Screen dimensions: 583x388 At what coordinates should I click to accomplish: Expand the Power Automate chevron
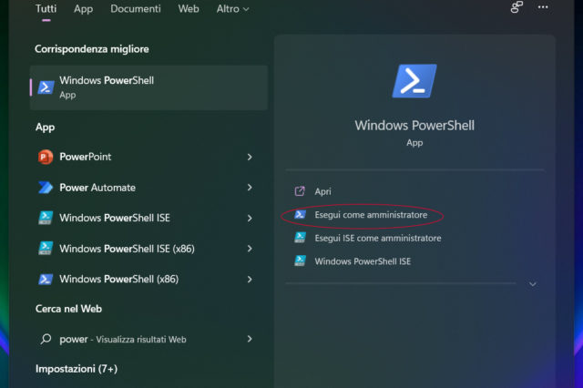coord(250,188)
